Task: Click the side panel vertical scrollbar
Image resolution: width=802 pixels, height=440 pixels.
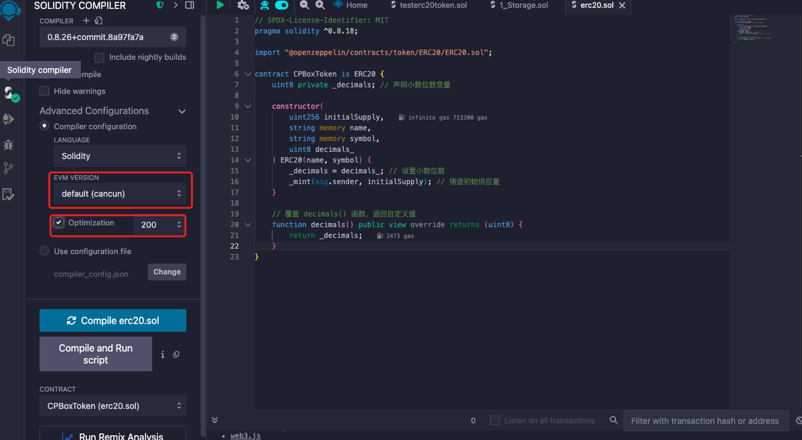Action: click(202, 225)
